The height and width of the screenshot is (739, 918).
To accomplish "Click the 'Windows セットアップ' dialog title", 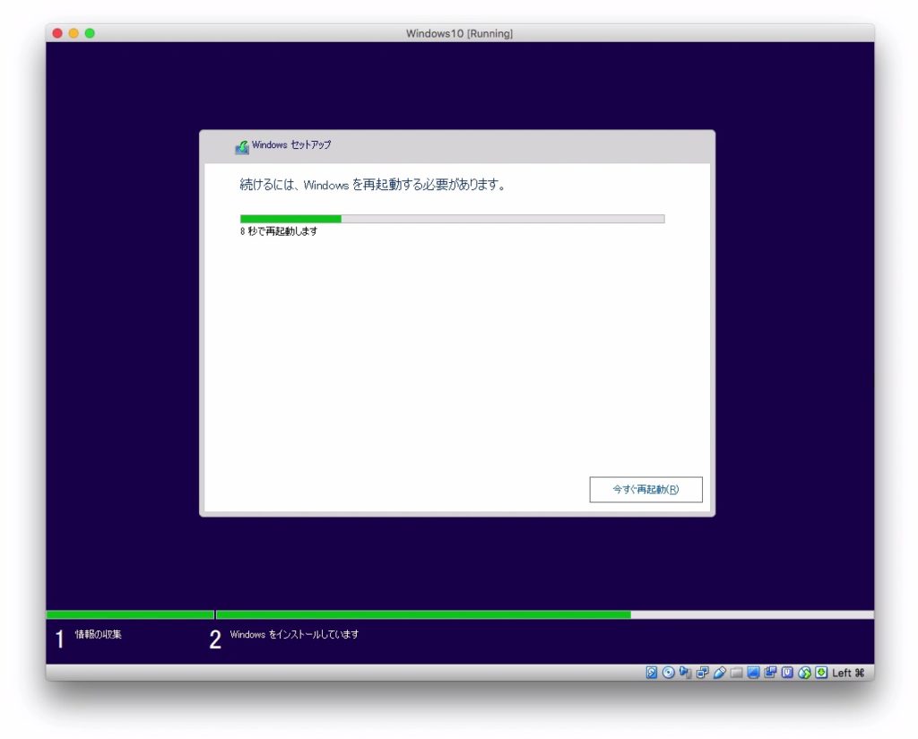I will point(291,144).
